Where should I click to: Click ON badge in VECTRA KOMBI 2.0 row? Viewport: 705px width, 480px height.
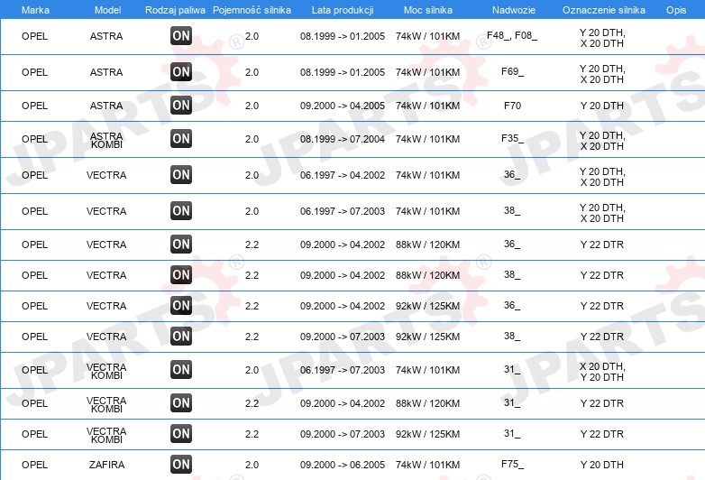[x=181, y=370]
